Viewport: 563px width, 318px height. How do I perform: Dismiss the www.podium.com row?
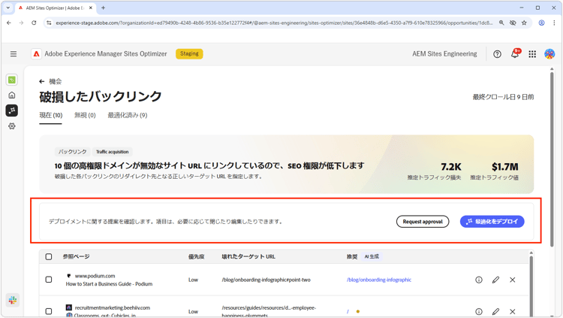click(x=513, y=280)
